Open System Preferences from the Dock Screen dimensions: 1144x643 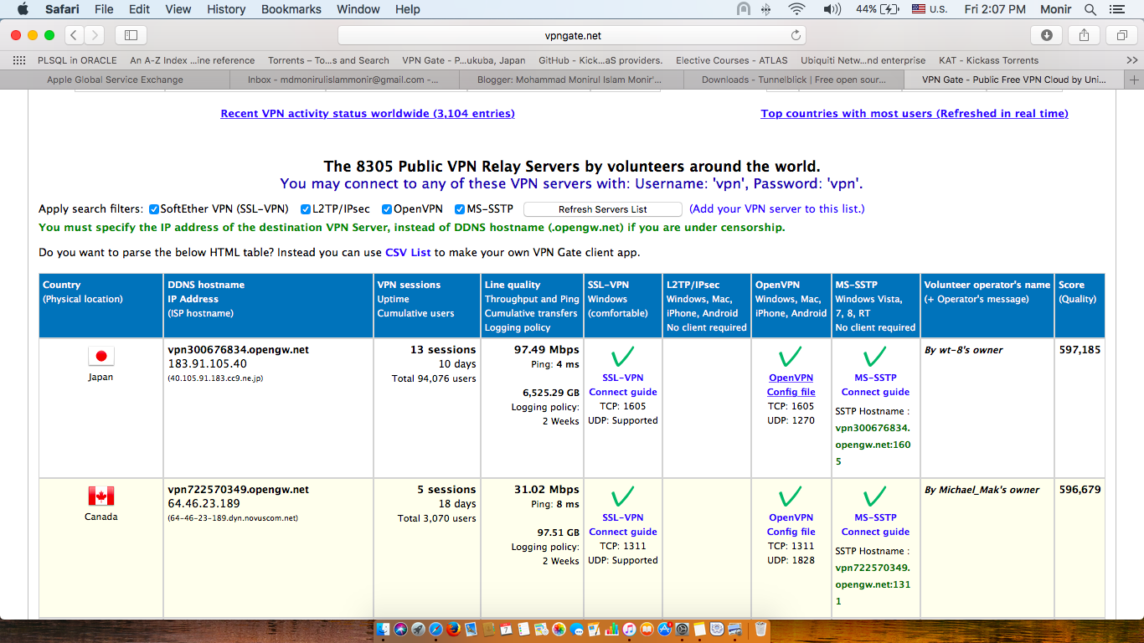click(683, 630)
